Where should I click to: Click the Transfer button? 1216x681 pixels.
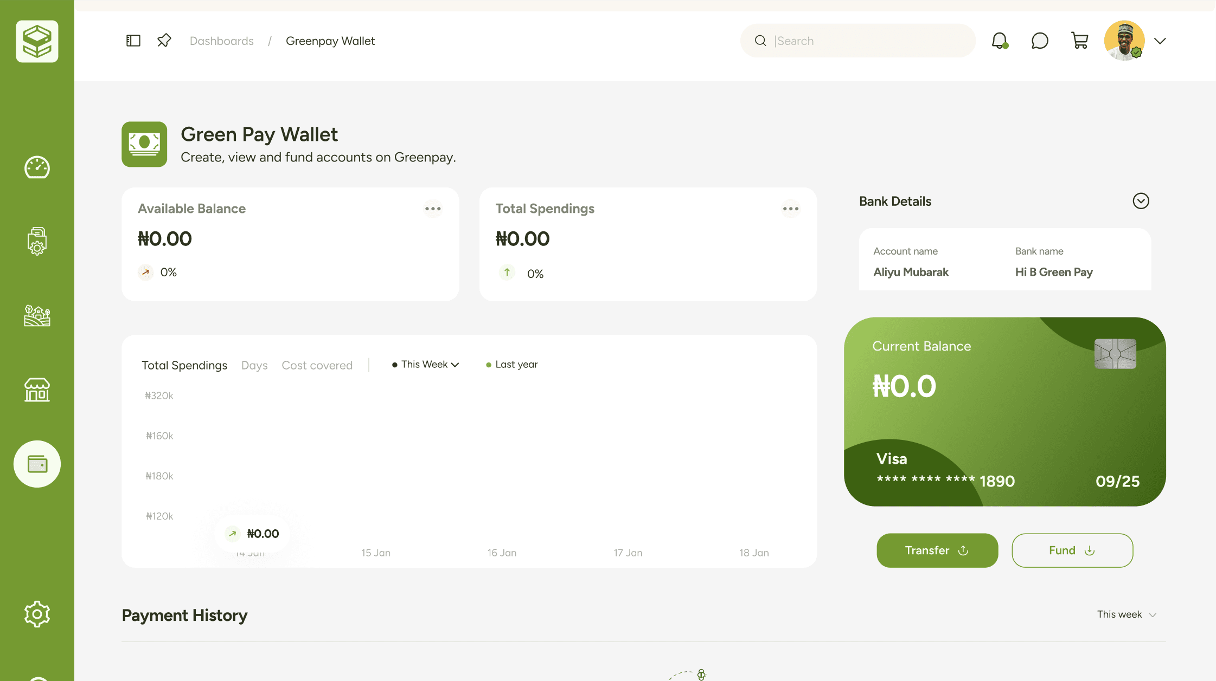[x=937, y=550]
